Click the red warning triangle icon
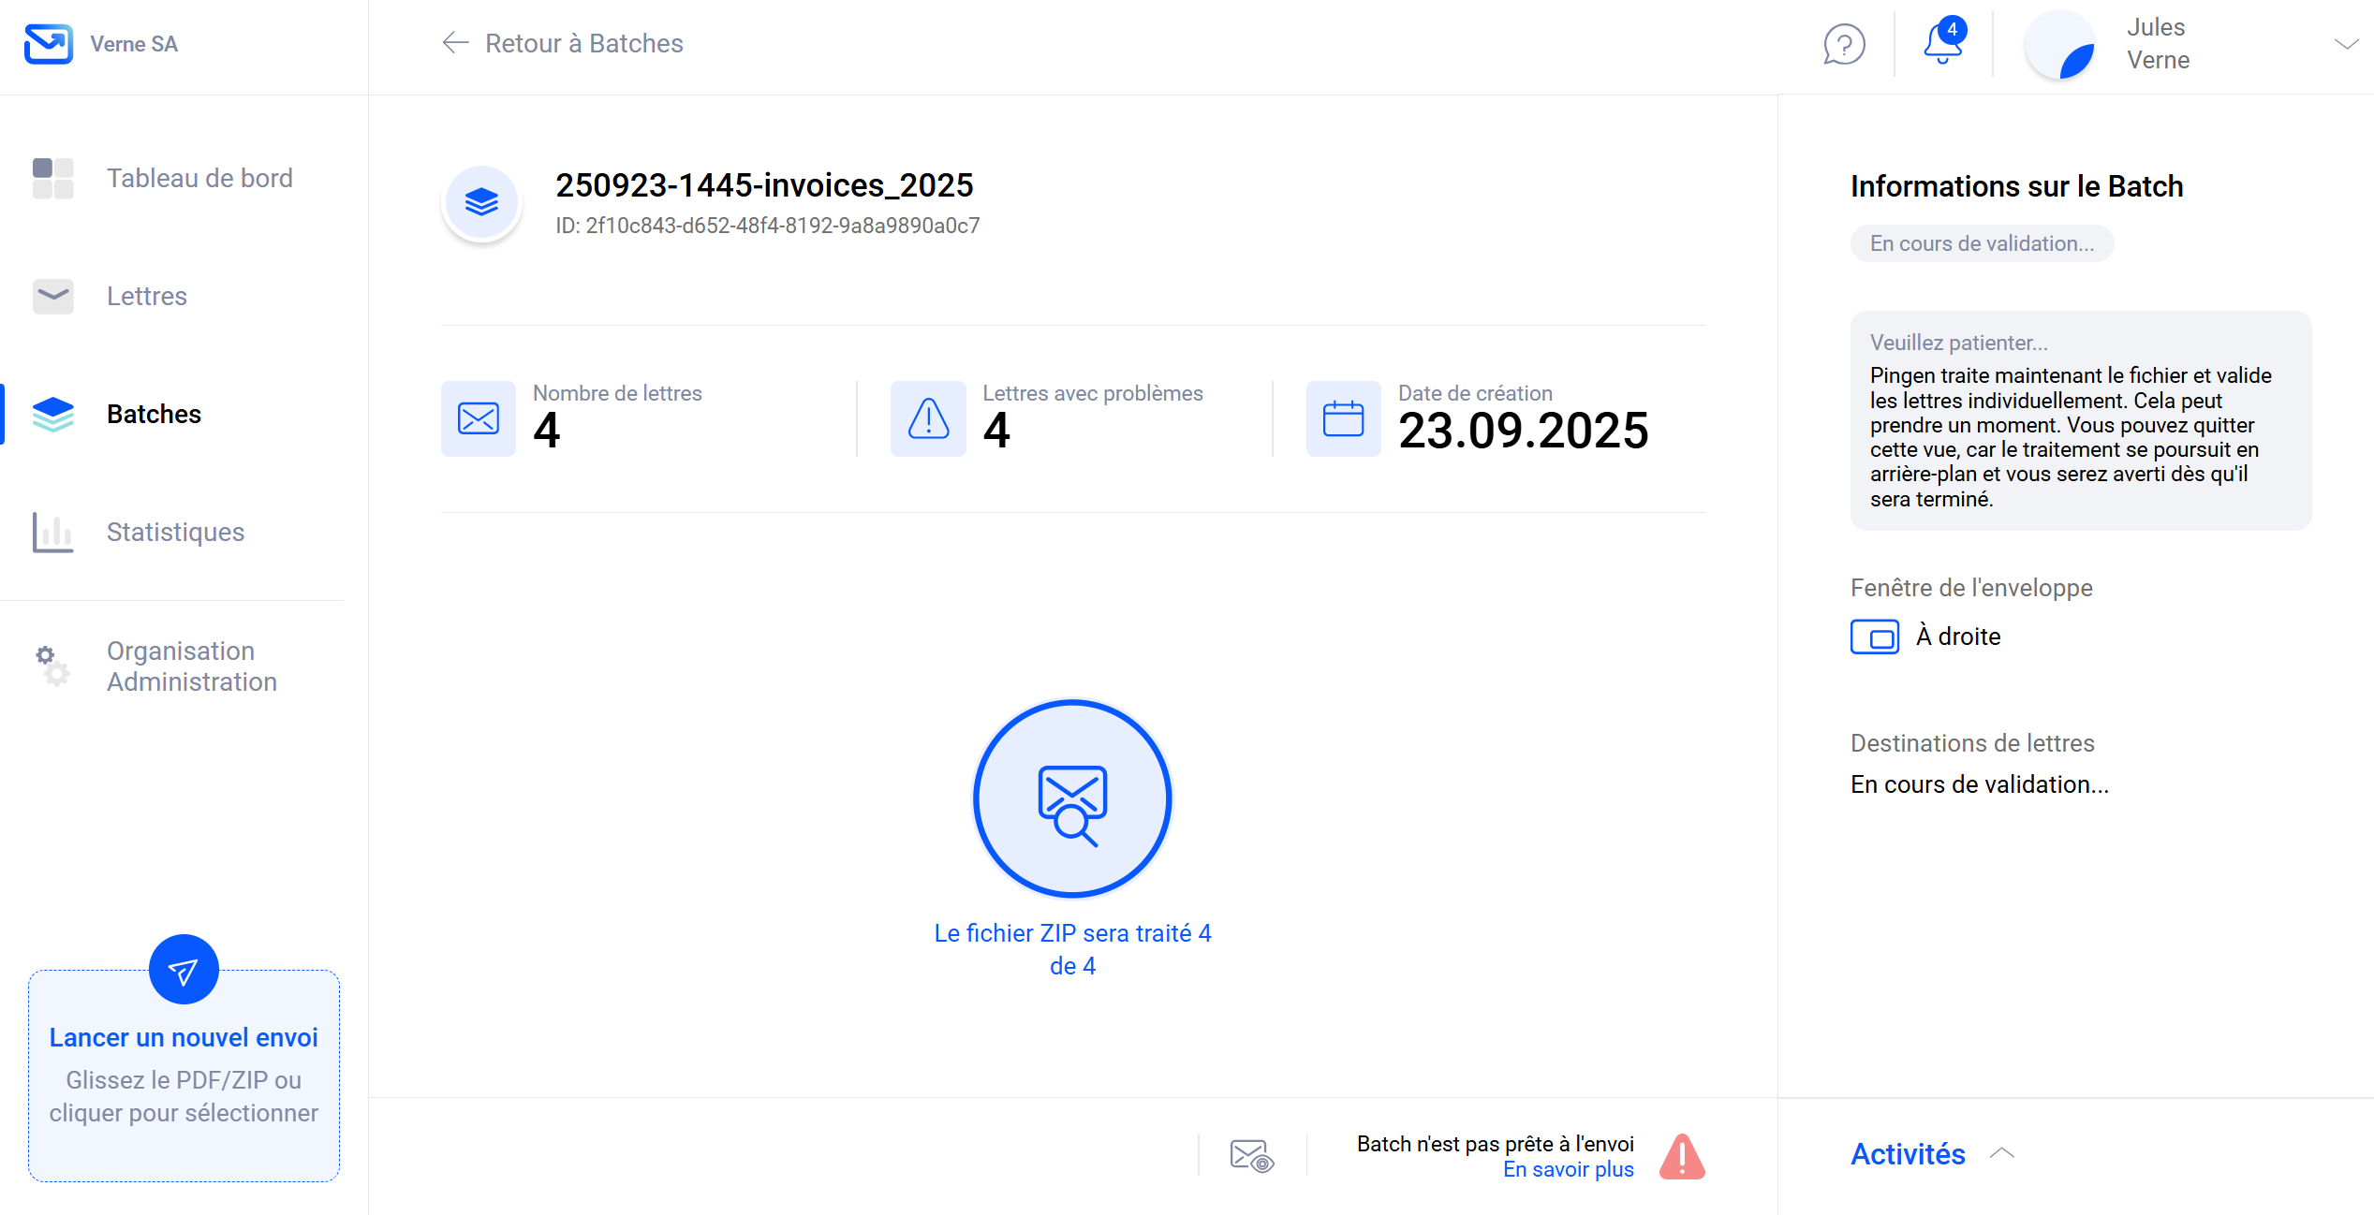The height and width of the screenshot is (1215, 2374). (1682, 1157)
